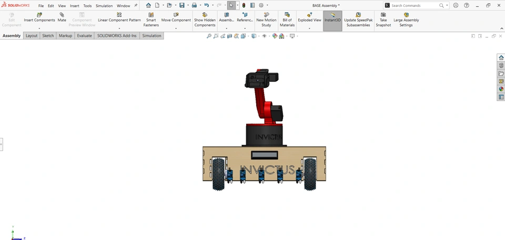Click Show Hidden Components
Screen dimensions: 505x240
pyautogui.click(x=205, y=19)
